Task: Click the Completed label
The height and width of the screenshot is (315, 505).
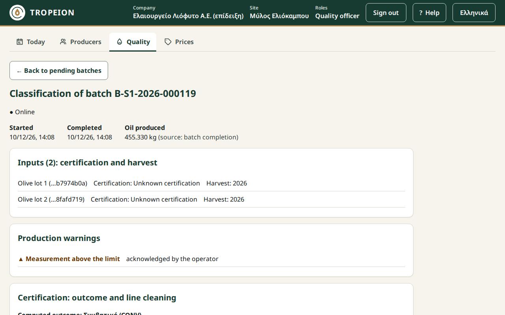Action: coord(84,128)
